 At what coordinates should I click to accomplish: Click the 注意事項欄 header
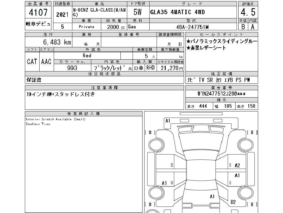(104, 88)
